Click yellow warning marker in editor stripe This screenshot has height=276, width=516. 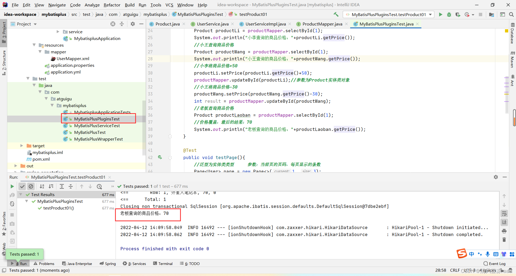pyautogui.click(x=506, y=94)
